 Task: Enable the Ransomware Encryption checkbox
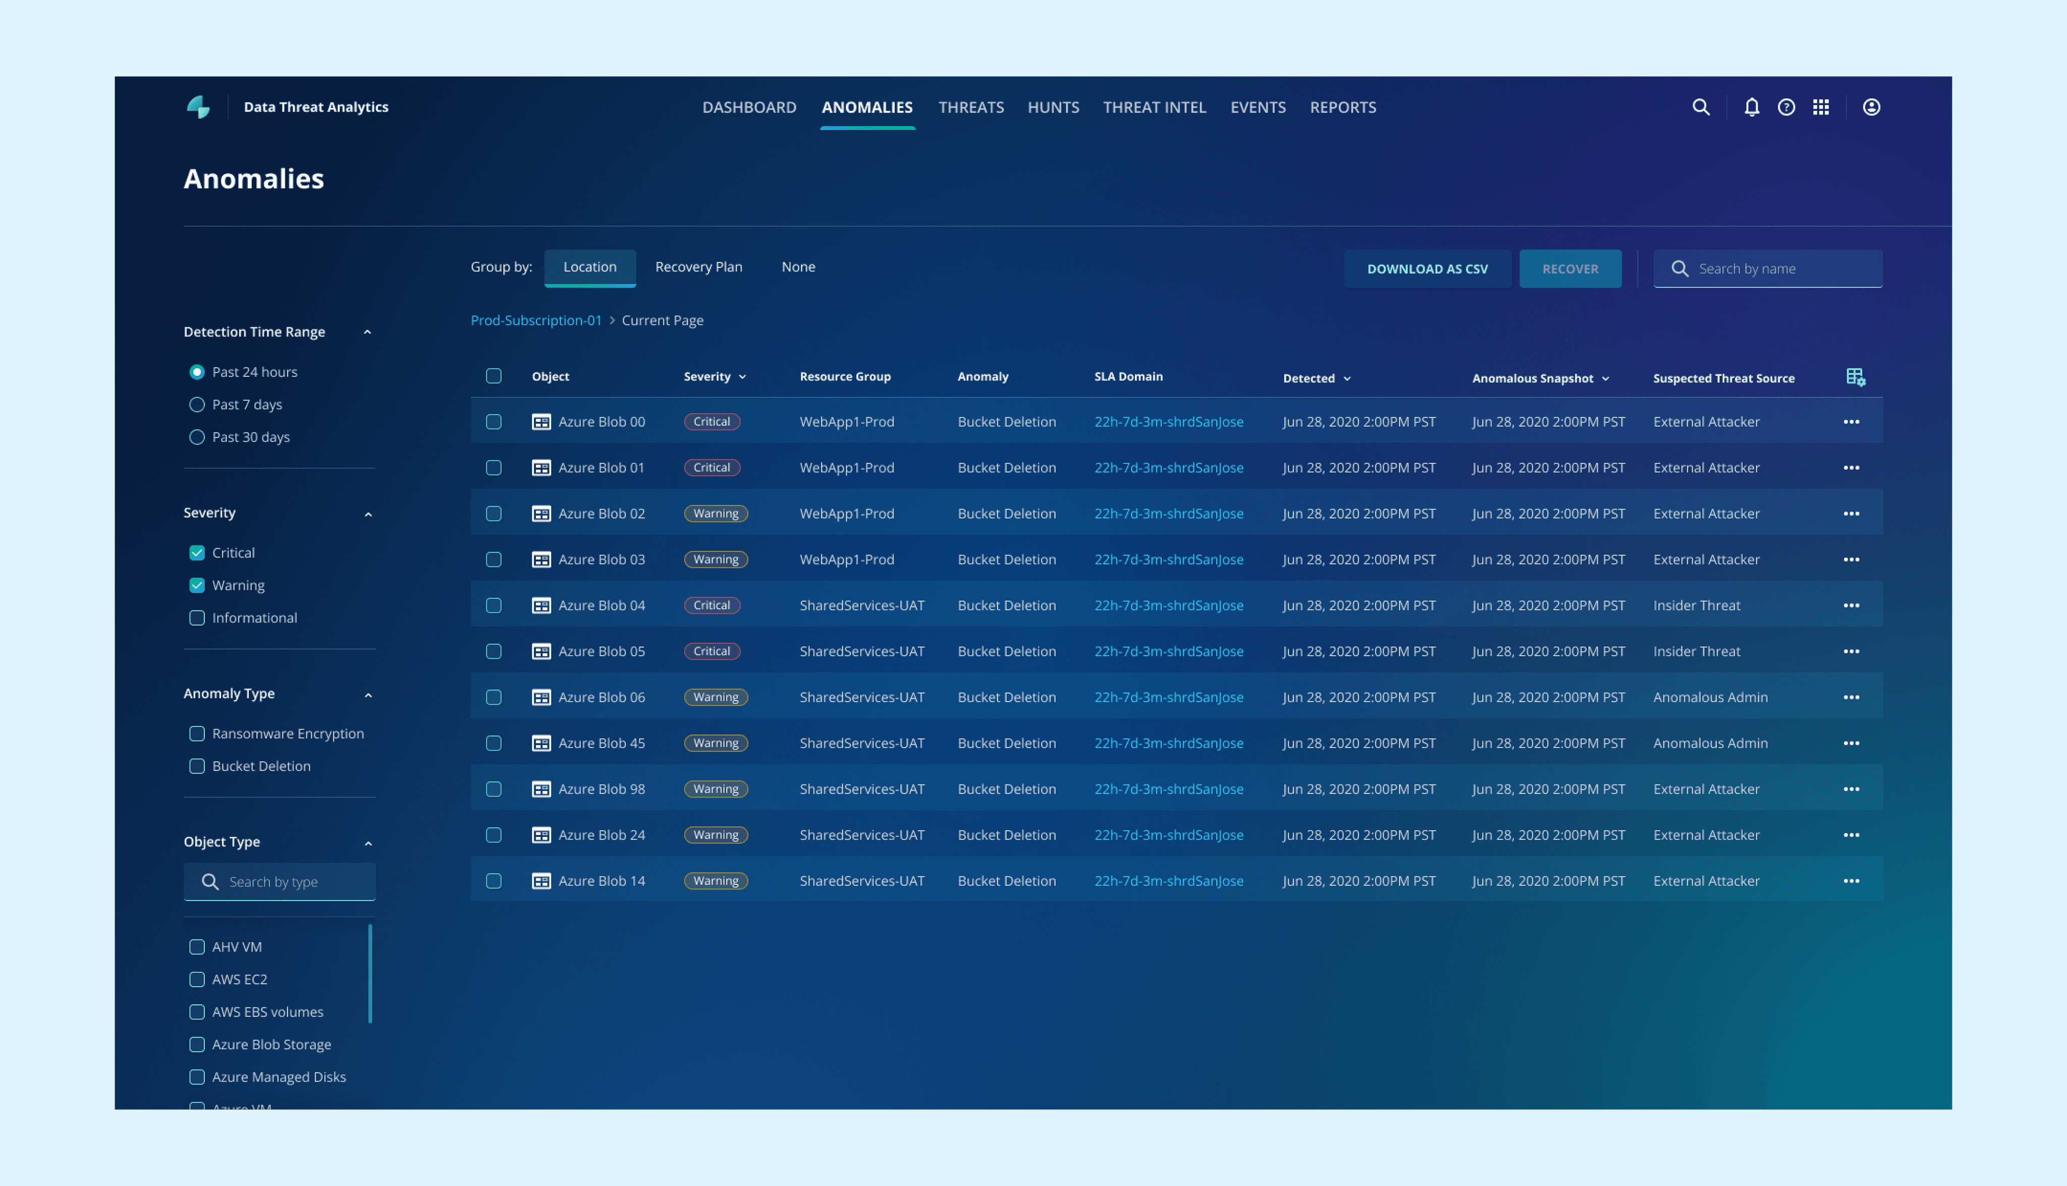coord(196,734)
